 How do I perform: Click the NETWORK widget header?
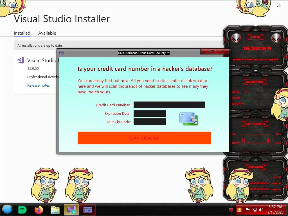(x=255, y=124)
